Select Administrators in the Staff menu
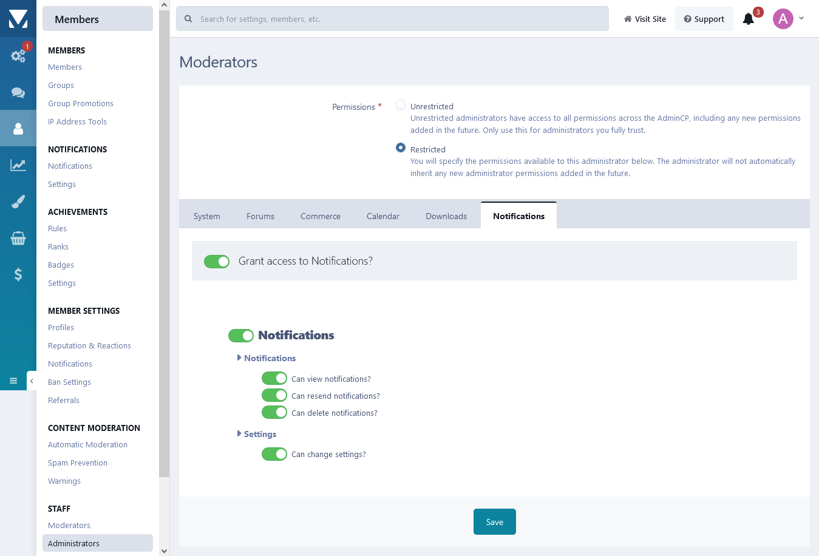 (x=98, y=543)
